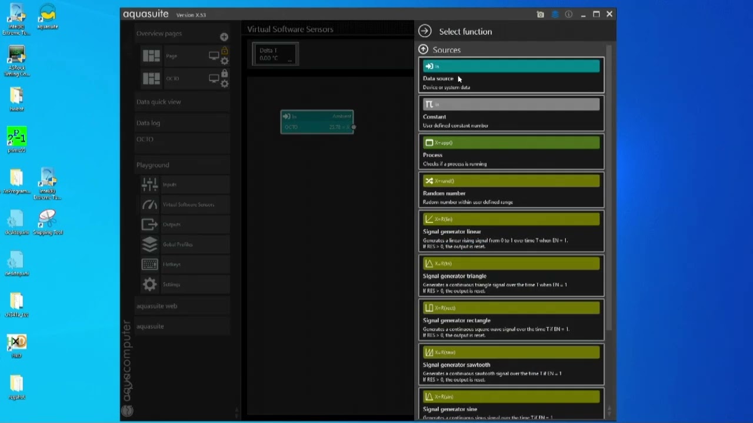This screenshot has width=753, height=423.
Task: Open the Virtual Software Sensors gauge icon
Action: click(x=150, y=204)
